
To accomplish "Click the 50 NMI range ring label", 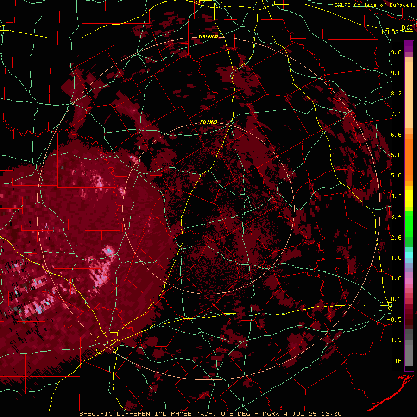I will pos(208,122).
